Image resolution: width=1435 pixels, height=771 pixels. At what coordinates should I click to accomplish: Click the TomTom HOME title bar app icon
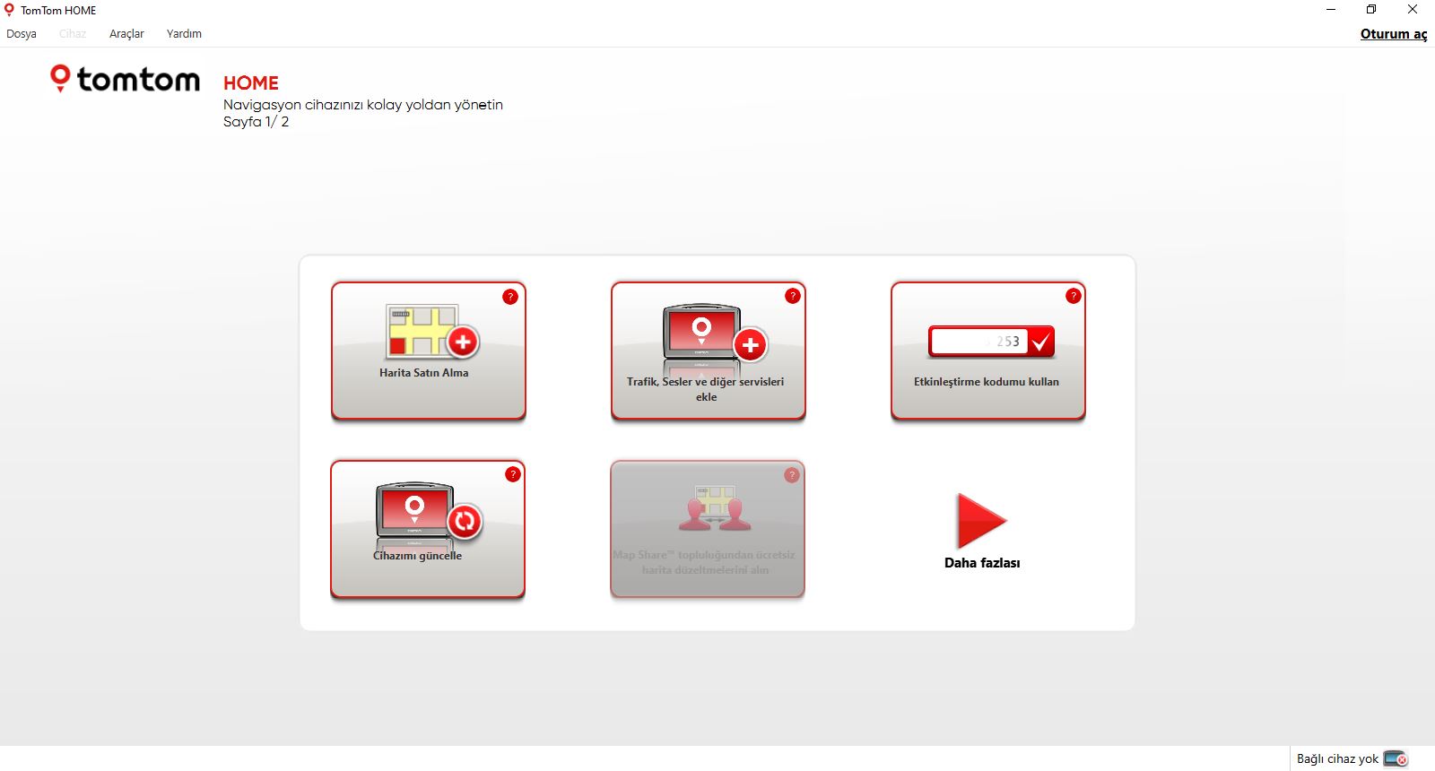tap(10, 10)
